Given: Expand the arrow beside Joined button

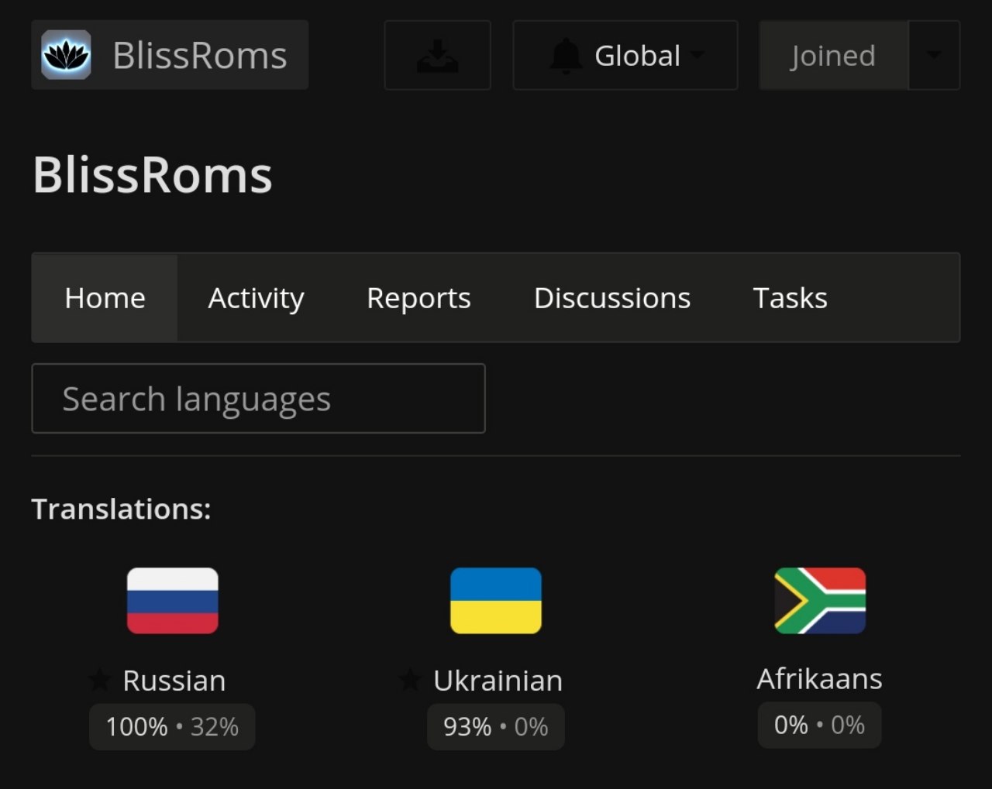Looking at the screenshot, I should coord(934,56).
